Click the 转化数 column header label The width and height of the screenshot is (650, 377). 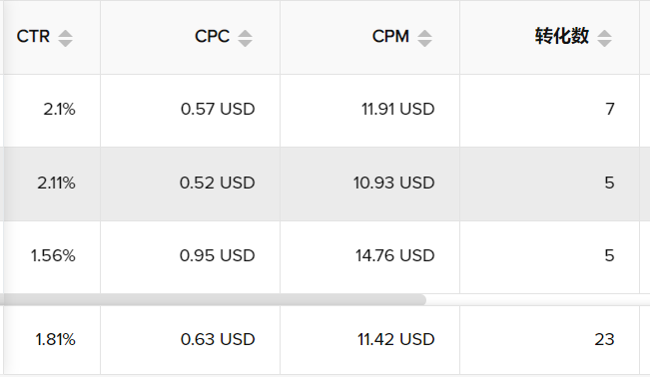click(x=562, y=36)
